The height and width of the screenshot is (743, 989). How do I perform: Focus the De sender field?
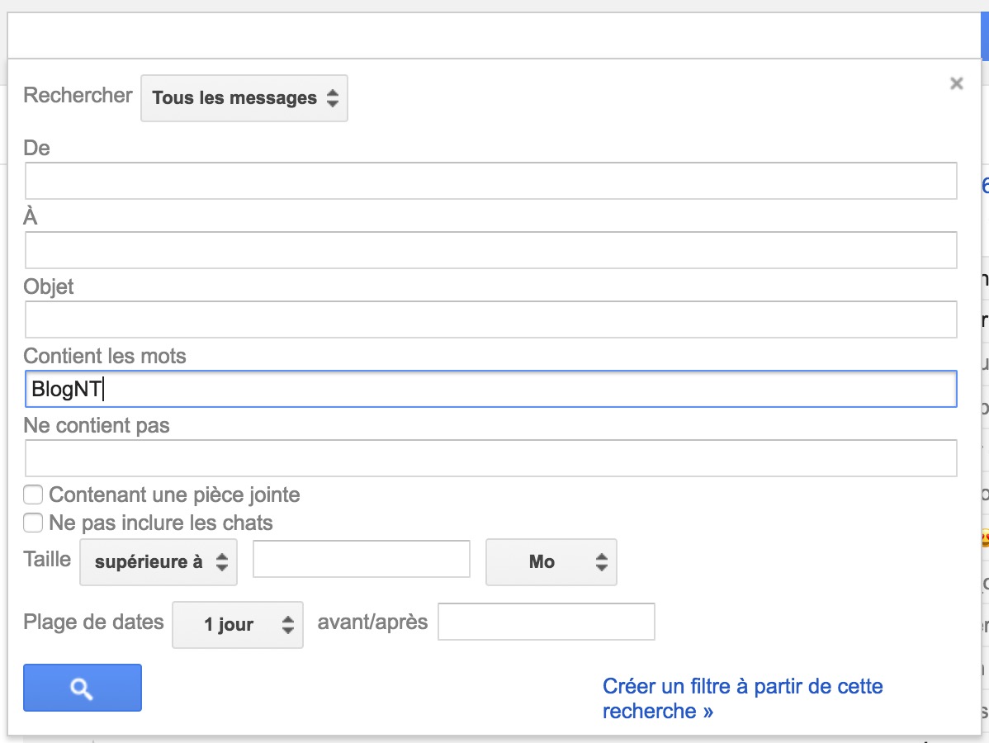(x=490, y=181)
